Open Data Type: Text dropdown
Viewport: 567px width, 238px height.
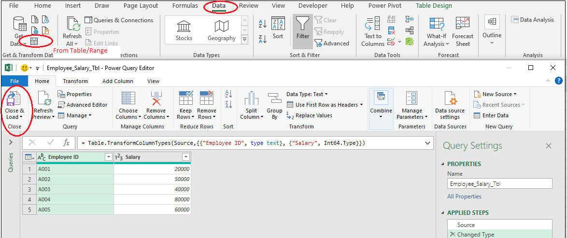(x=307, y=94)
